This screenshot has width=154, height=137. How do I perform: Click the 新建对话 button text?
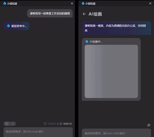point(68,124)
